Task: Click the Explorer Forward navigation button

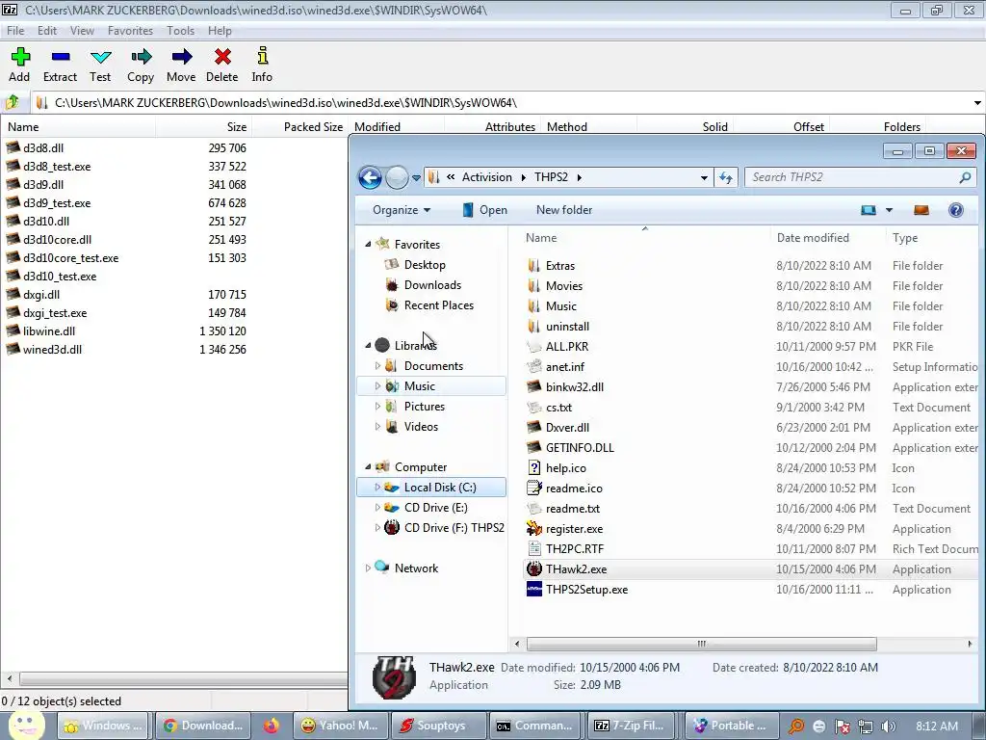Action: coord(396,177)
